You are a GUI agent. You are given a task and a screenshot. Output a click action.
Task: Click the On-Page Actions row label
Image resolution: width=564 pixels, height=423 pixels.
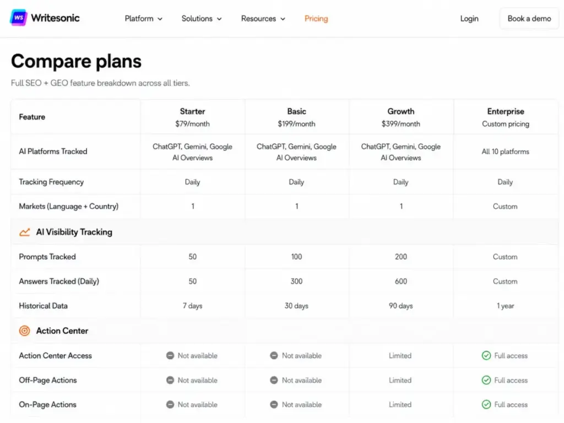pyautogui.click(x=47, y=405)
